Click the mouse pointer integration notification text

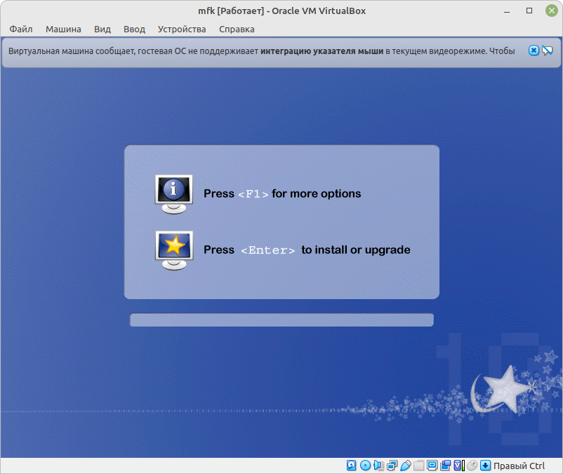[261, 51]
